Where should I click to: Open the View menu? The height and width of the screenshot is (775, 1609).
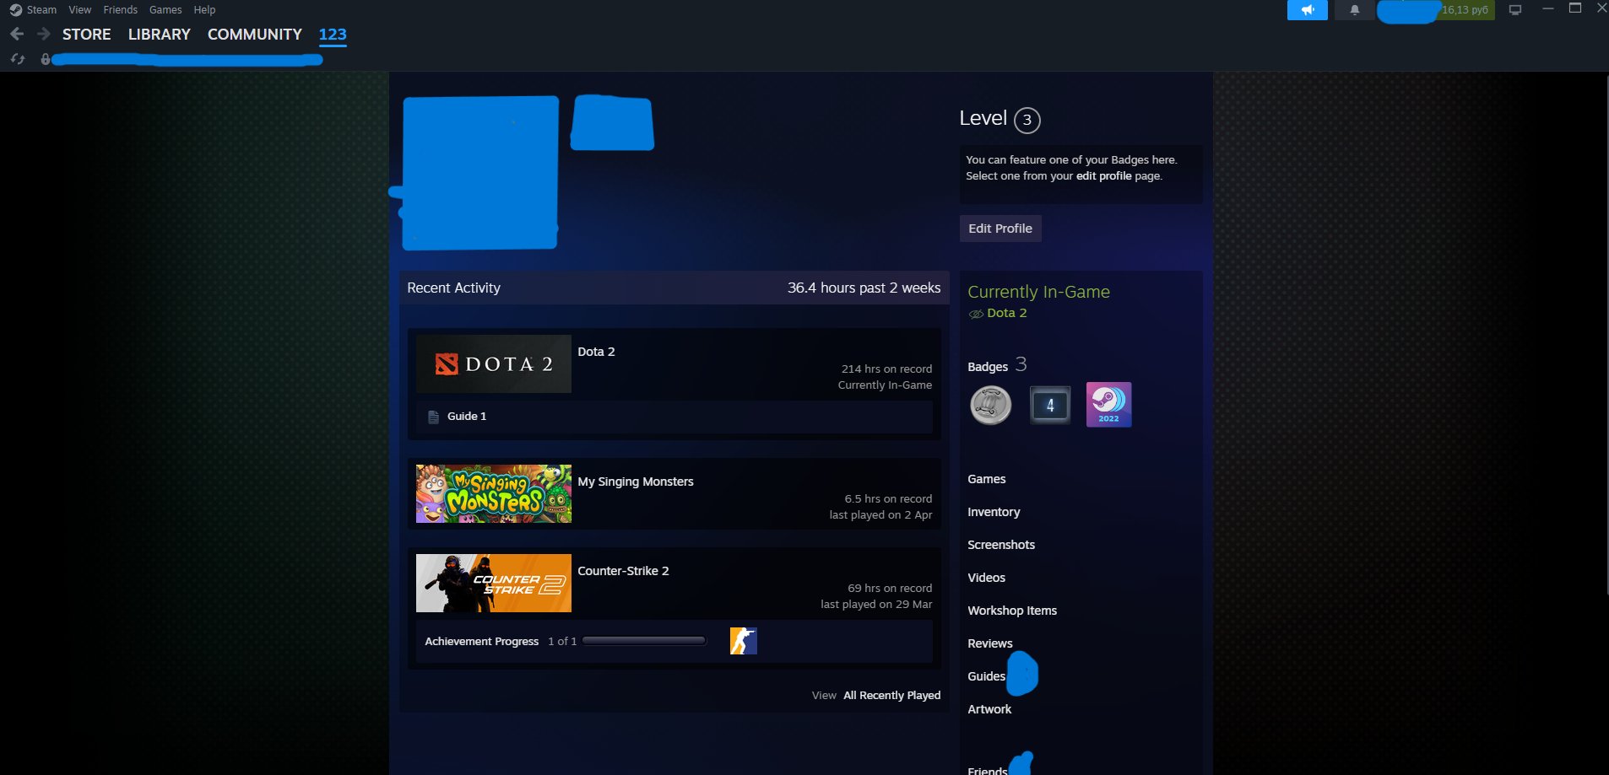[x=79, y=10]
